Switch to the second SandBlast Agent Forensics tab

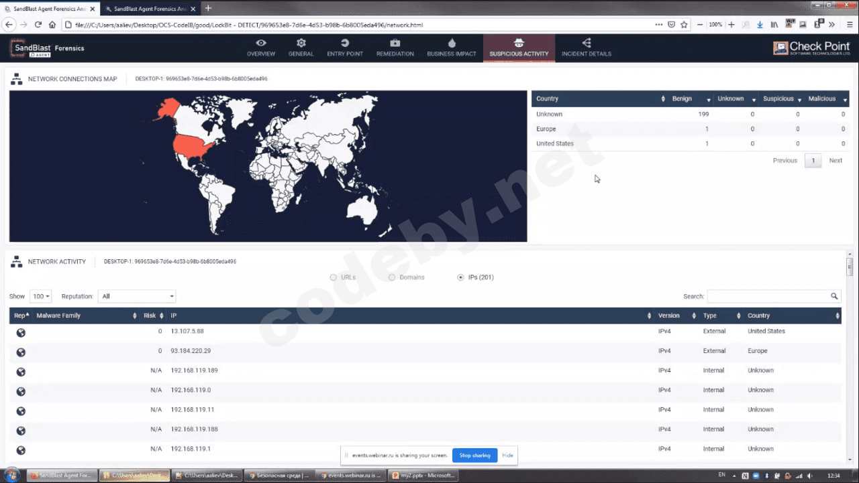[149, 9]
